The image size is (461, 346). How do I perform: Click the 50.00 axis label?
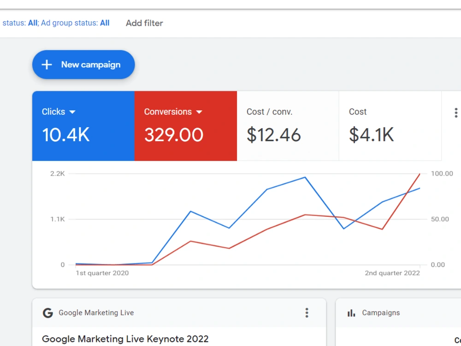440,219
